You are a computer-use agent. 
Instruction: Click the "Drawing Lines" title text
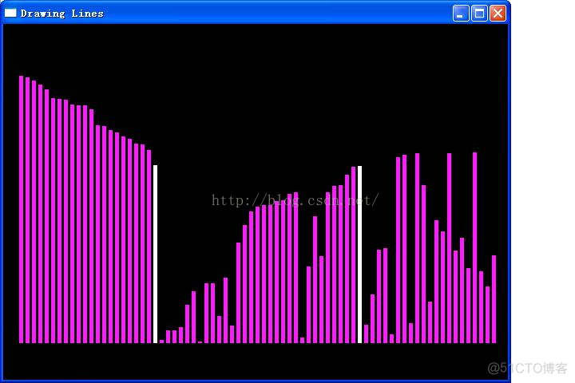[x=61, y=14]
